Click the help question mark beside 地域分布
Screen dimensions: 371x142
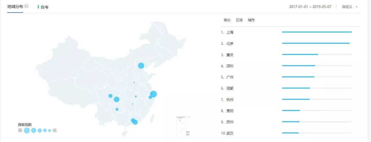click(26, 6)
